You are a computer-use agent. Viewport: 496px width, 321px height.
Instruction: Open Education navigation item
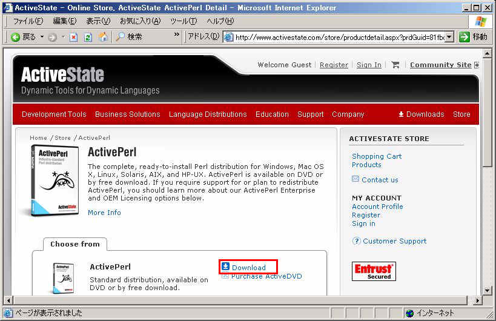(x=272, y=114)
